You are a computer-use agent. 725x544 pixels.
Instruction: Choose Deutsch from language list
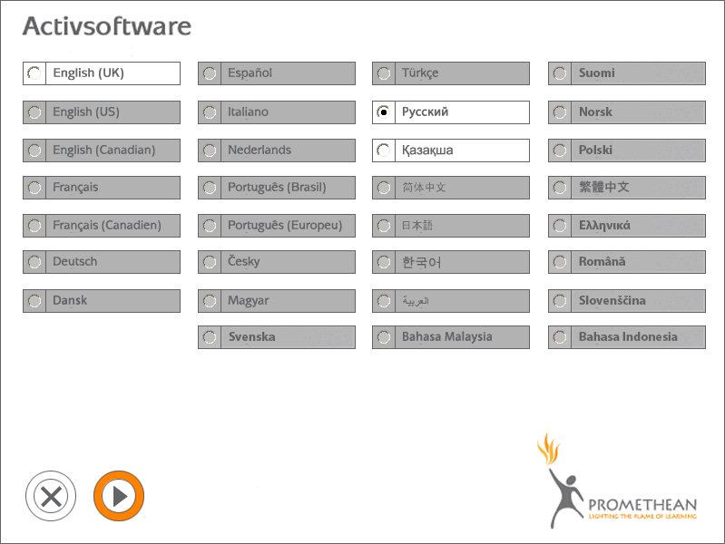click(x=101, y=262)
